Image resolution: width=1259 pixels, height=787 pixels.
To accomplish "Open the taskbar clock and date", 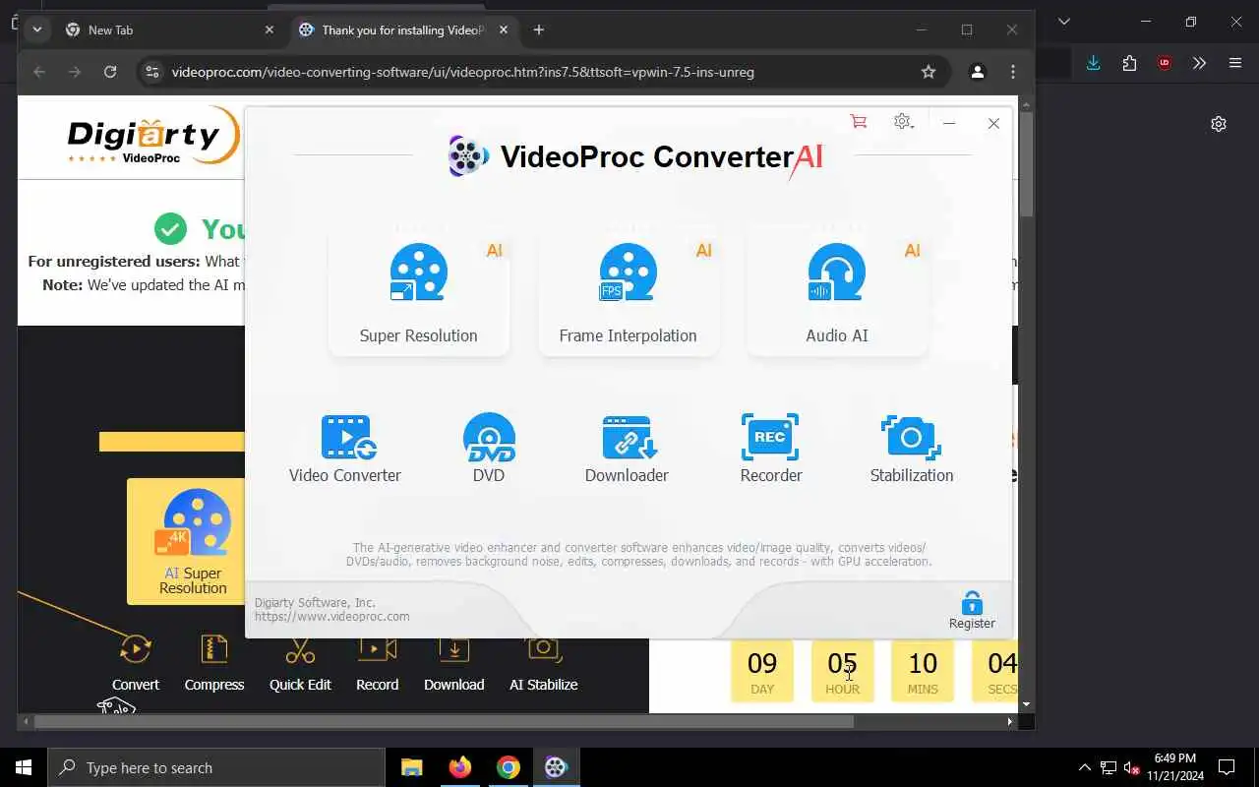I will [1175, 767].
